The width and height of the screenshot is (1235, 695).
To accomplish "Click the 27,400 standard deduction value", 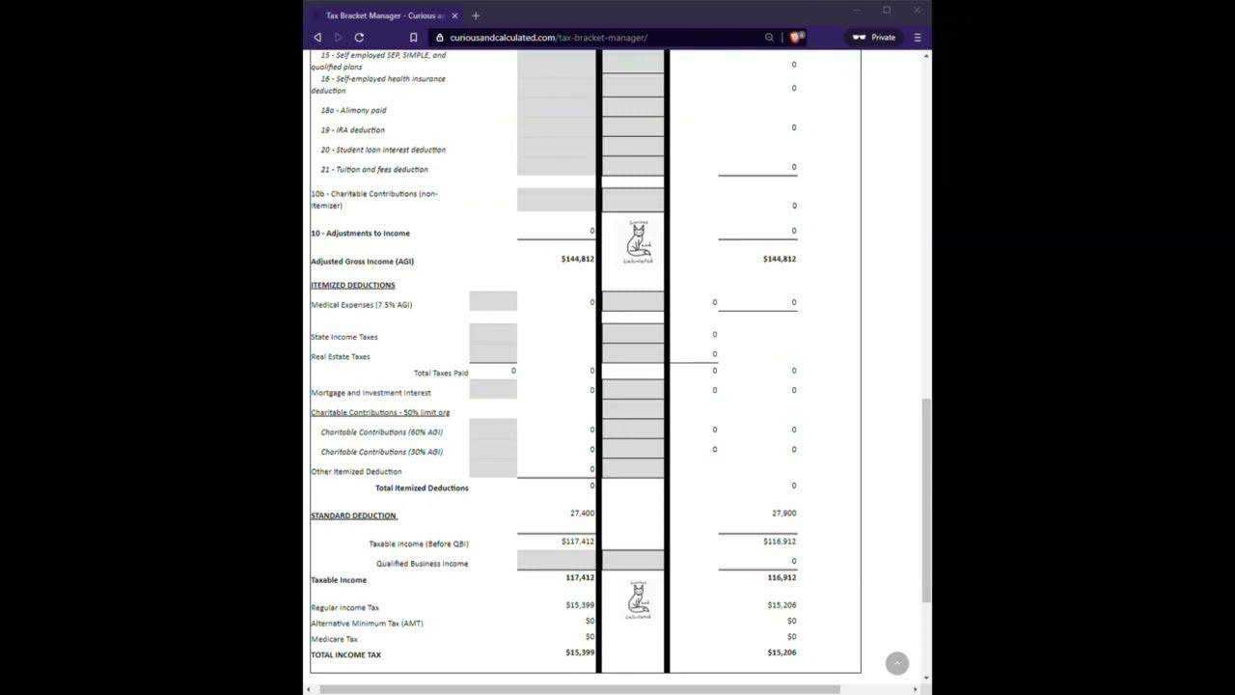I will click(582, 514).
